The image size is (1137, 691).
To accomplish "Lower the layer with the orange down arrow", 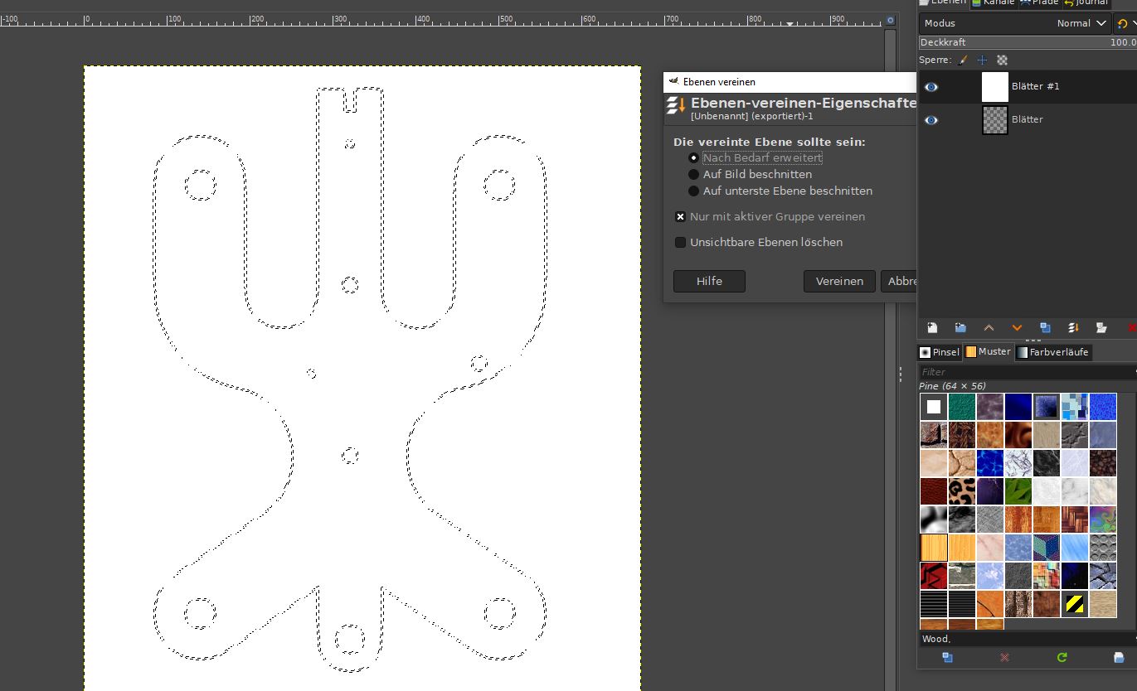I will click(x=1017, y=328).
